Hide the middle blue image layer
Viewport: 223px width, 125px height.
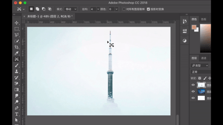[193, 91]
